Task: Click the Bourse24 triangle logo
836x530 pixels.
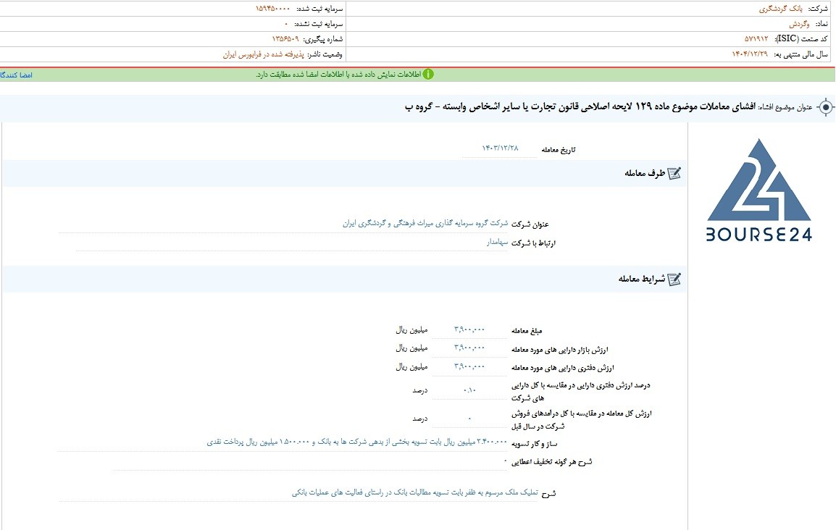Action: [758, 180]
